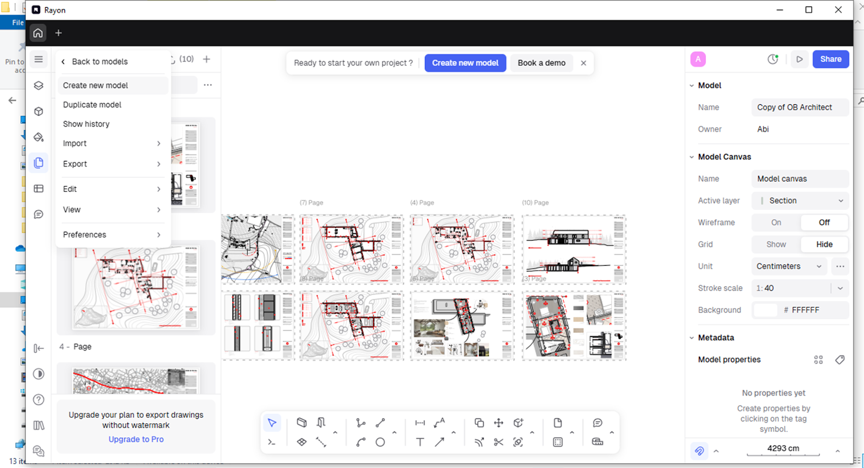Image resolution: width=864 pixels, height=468 pixels.
Task: Open the Layers panel in sidebar
Action: [38, 85]
